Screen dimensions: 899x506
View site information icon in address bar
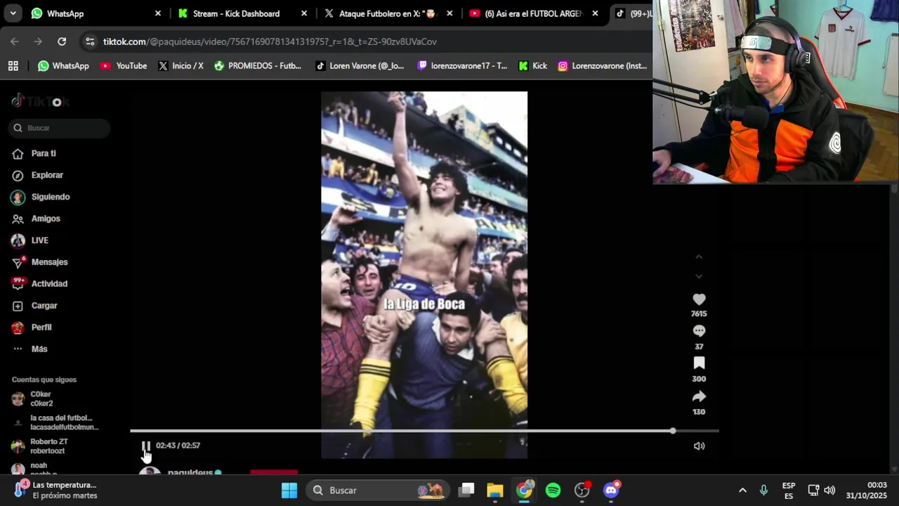point(90,41)
